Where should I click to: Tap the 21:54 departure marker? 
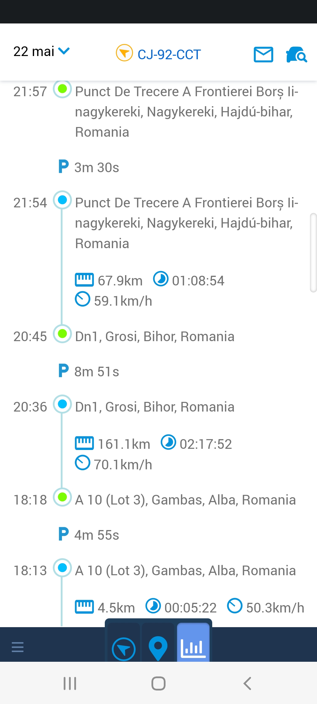pyautogui.click(x=62, y=200)
